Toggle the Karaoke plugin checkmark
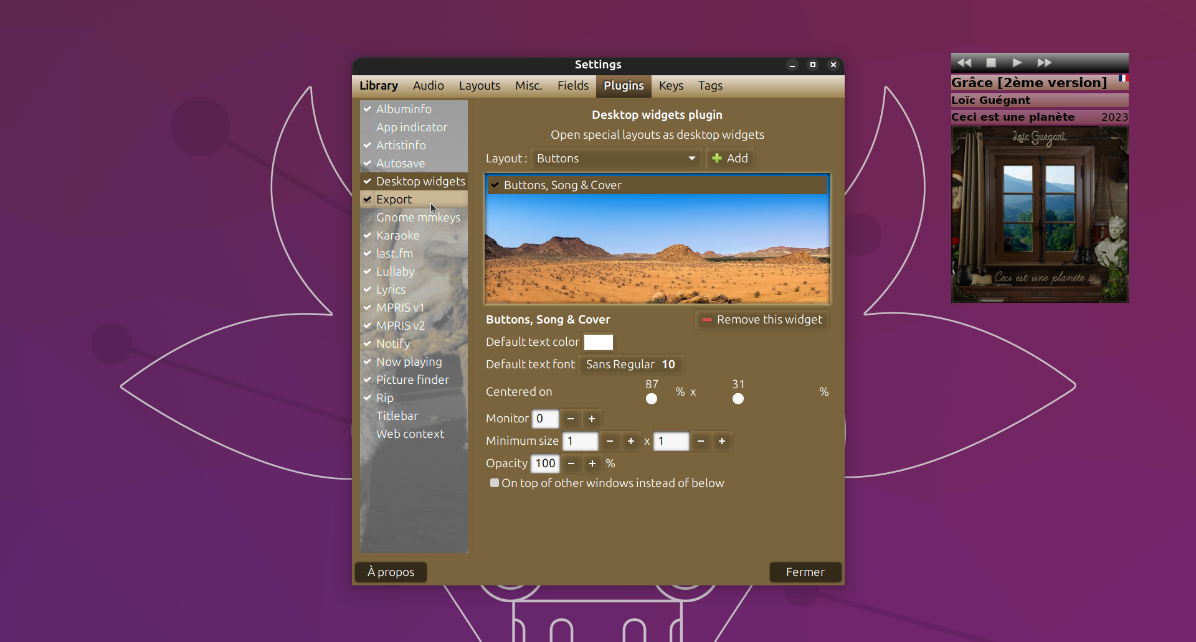The image size is (1196, 642). pos(368,235)
